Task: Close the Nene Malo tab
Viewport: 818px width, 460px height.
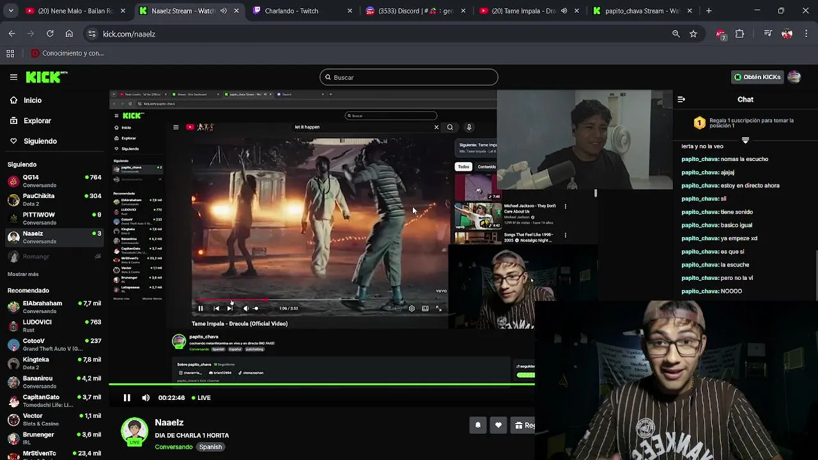Action: point(123,11)
